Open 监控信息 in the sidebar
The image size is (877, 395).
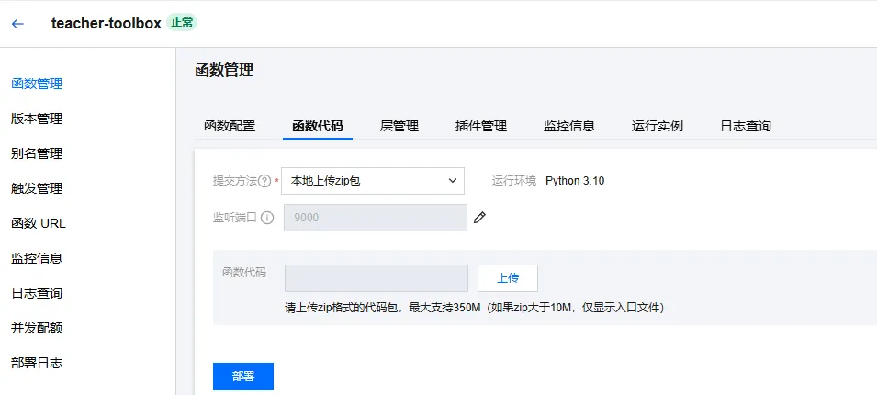point(37,258)
